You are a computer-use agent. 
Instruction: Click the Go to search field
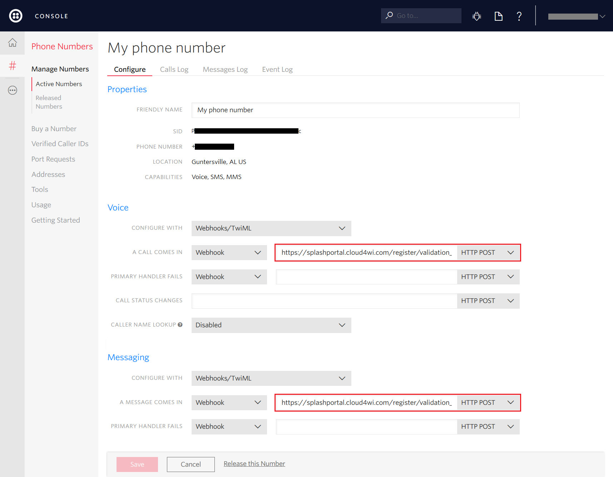coord(421,16)
